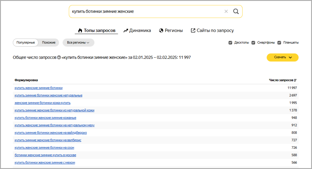This screenshot has height=169, width=312.
Task: Click the magnifying glass search icon
Action: tap(236, 11)
